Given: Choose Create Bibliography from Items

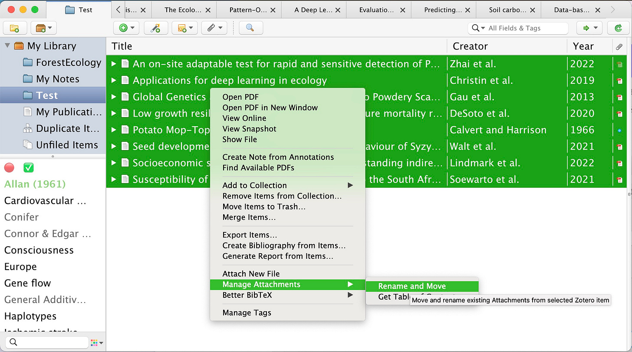Looking at the screenshot, I should click(284, 245).
